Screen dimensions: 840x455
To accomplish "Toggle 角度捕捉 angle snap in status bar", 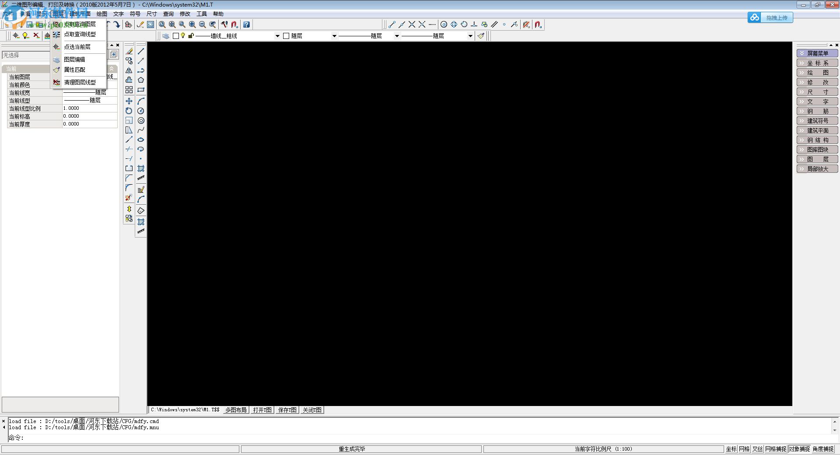I will tap(823, 449).
